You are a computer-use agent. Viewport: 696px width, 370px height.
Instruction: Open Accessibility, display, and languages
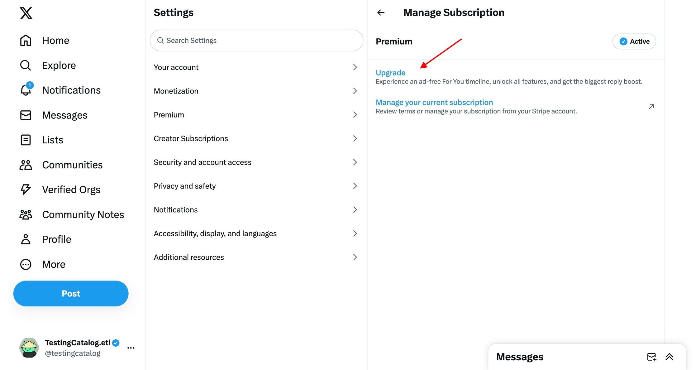[255, 233]
